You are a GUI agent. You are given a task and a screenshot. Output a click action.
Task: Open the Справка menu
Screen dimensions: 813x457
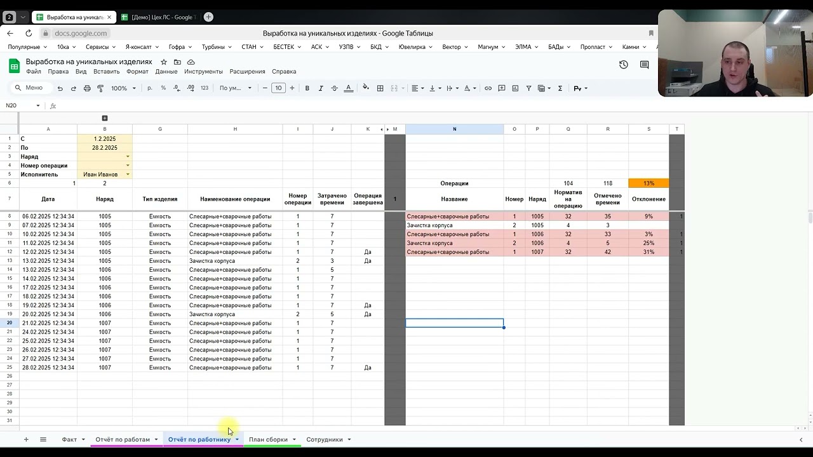pyautogui.click(x=284, y=72)
